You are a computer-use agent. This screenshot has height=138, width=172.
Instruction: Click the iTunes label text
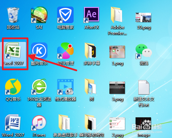(x=39, y=135)
